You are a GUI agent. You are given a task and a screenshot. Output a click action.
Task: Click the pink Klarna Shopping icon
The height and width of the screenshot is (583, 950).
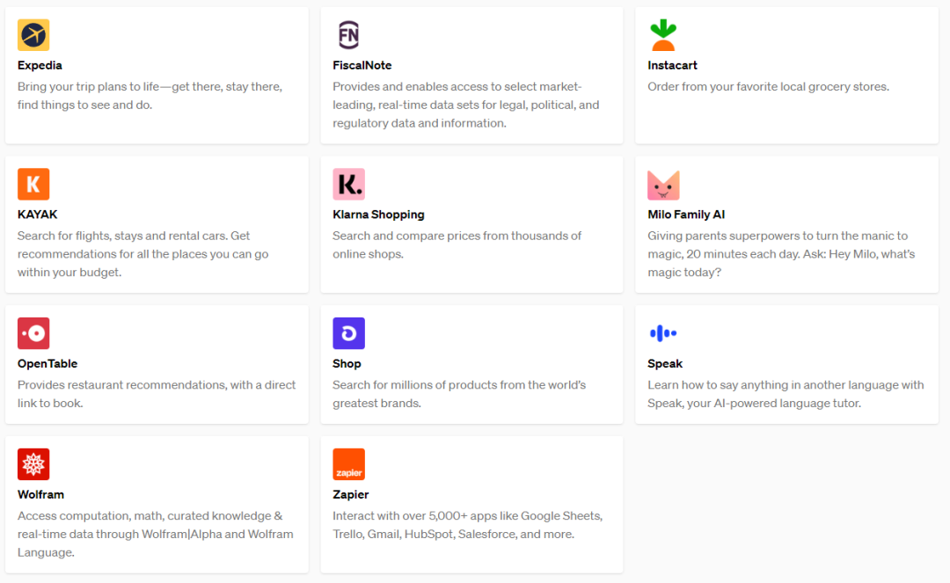coord(348,185)
